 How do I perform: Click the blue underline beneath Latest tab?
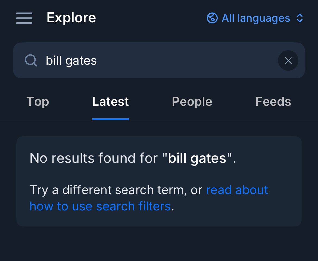click(x=110, y=119)
